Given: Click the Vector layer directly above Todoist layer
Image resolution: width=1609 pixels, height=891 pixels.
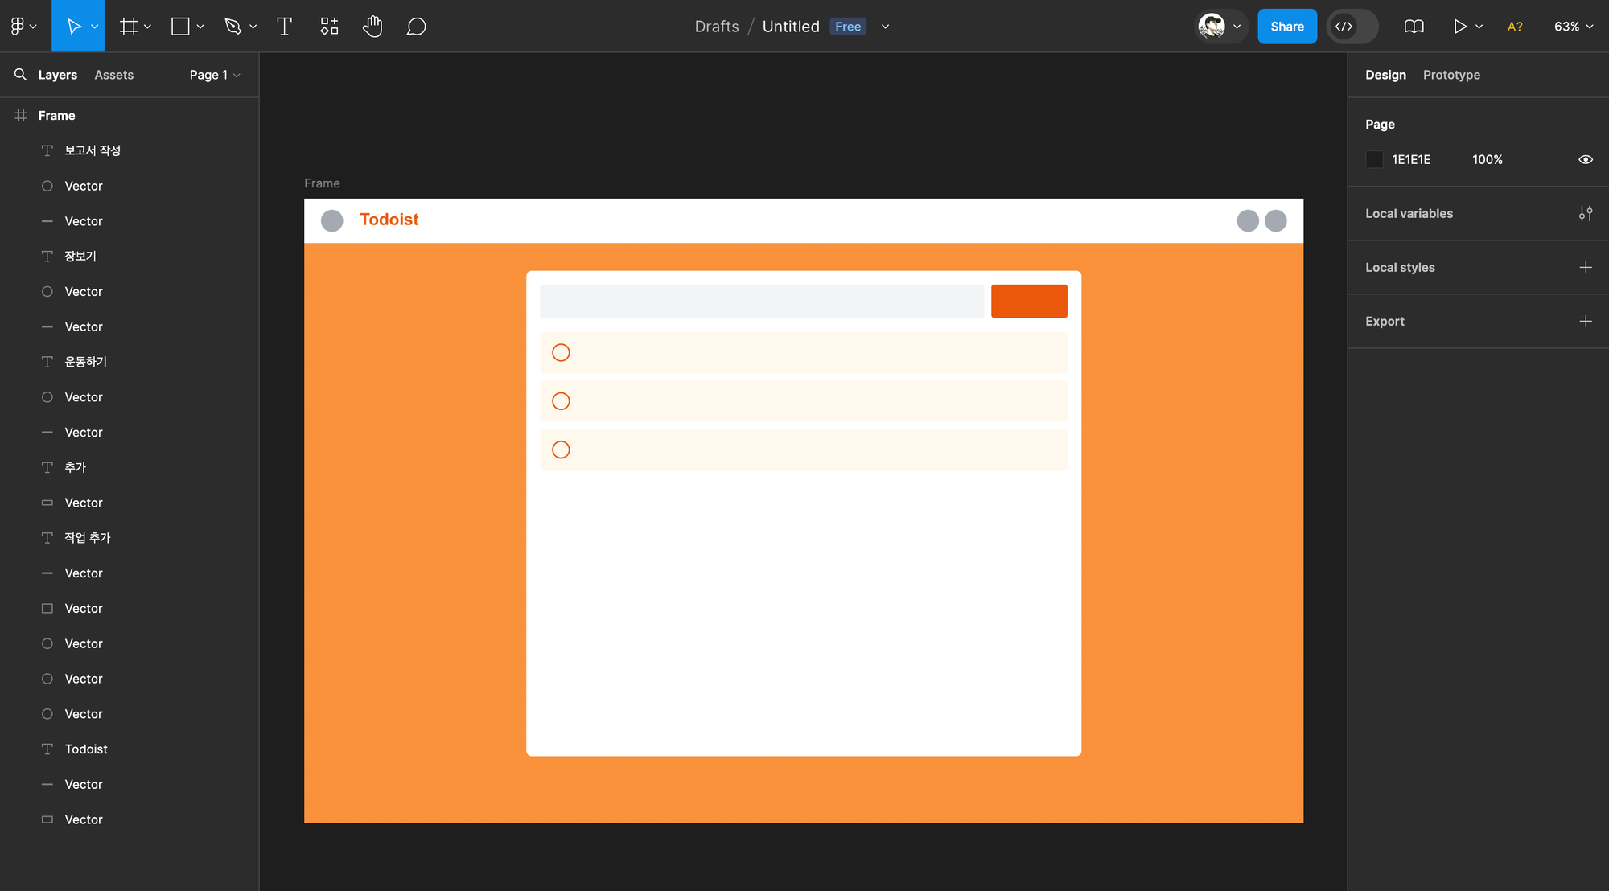Looking at the screenshot, I should [x=130, y=713].
